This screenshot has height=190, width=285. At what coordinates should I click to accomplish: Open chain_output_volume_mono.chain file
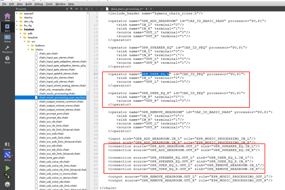59,106
